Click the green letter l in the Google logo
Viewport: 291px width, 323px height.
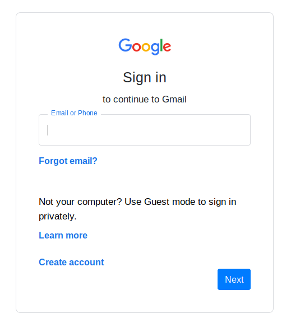161,45
